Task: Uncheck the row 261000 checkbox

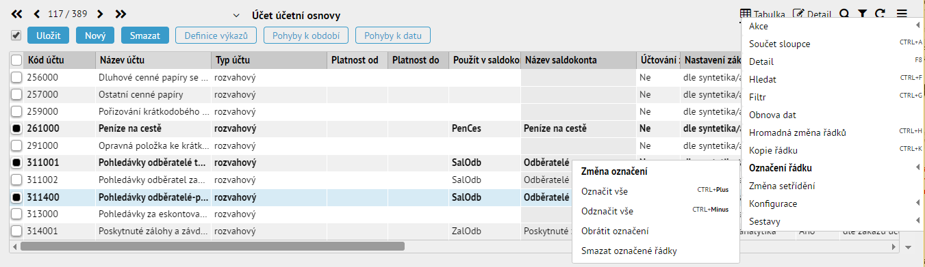Action: (17, 129)
